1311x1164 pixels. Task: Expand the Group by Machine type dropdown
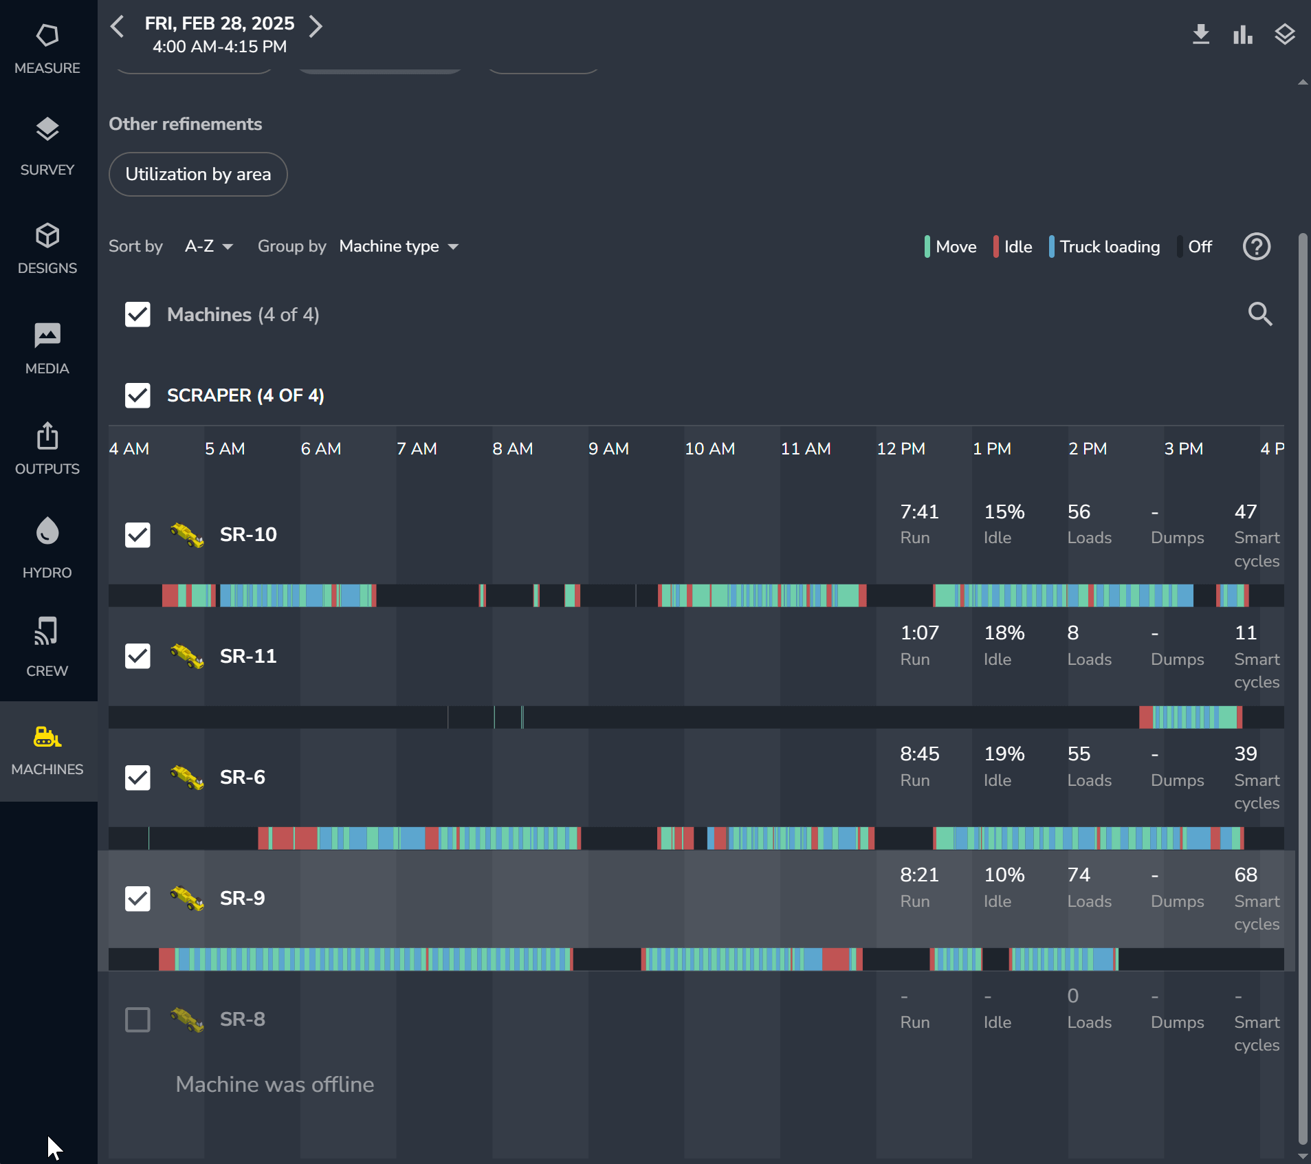point(399,246)
